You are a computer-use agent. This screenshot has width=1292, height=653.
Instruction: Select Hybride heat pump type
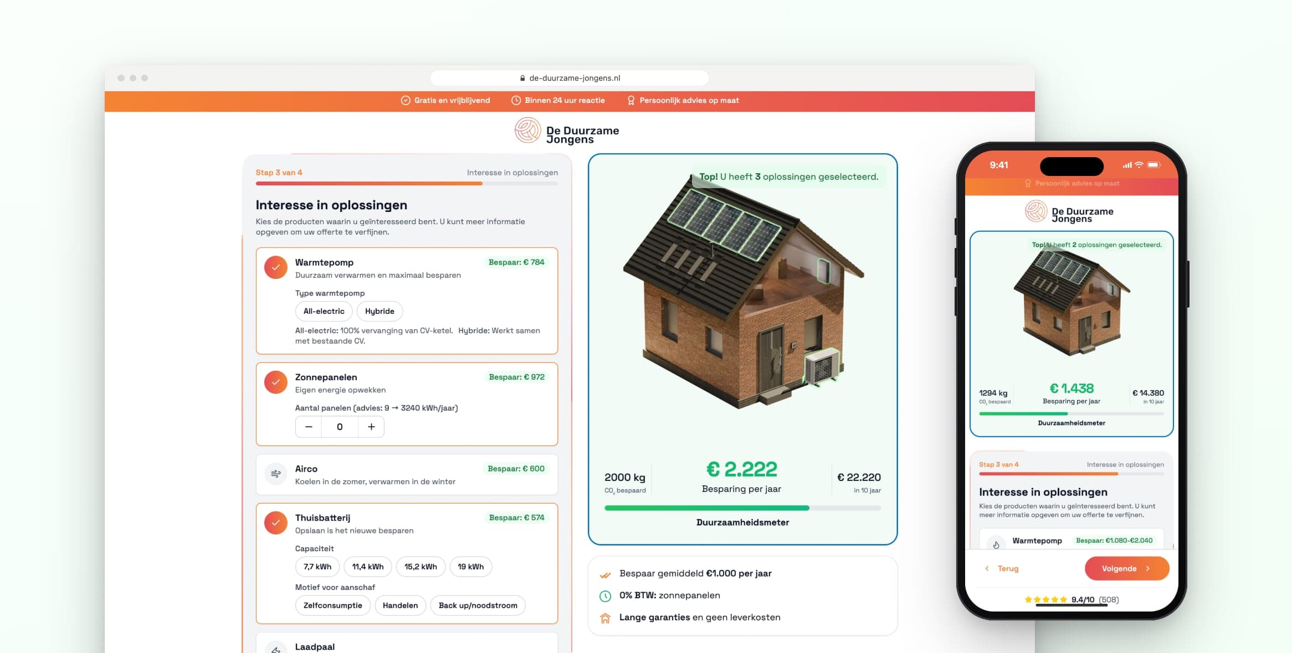click(x=380, y=311)
